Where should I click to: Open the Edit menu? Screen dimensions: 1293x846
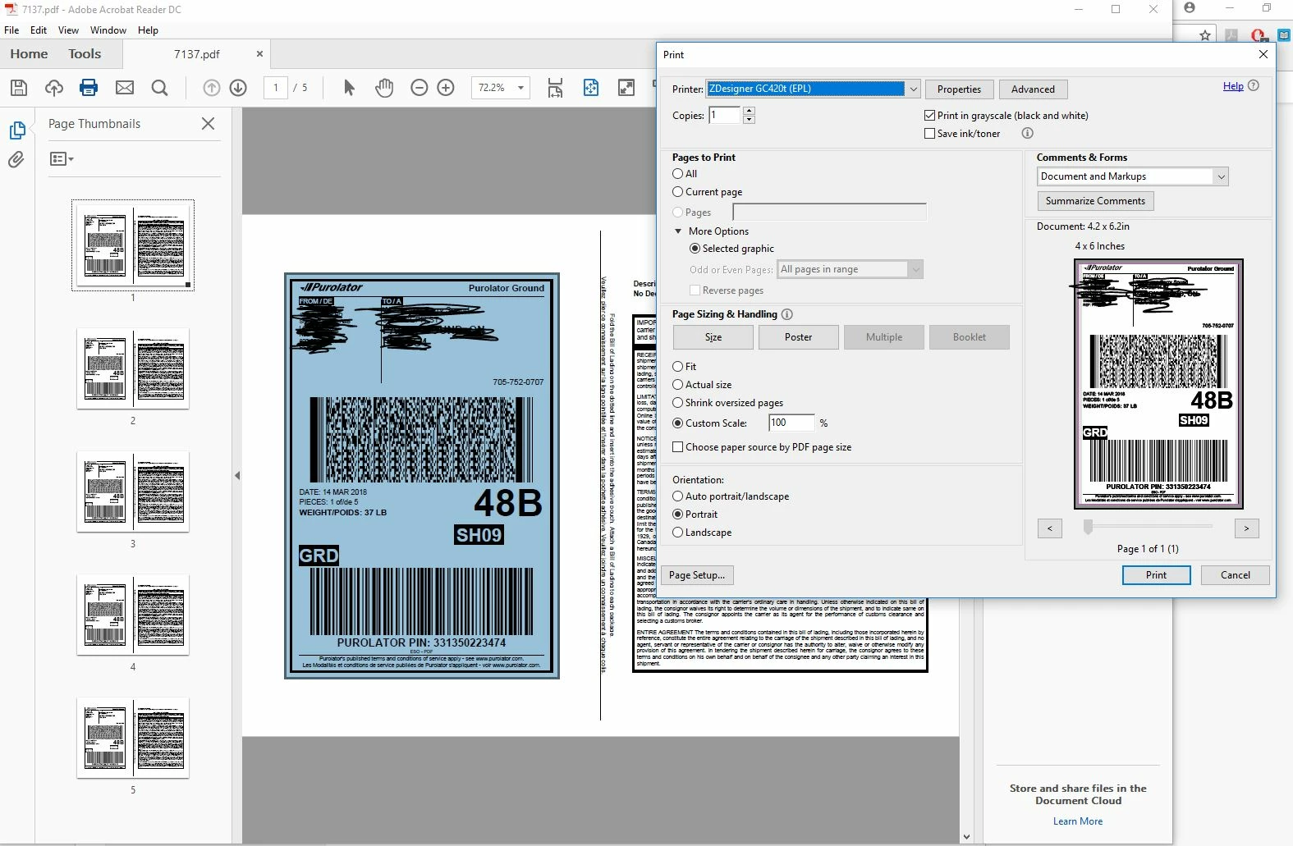tap(39, 30)
